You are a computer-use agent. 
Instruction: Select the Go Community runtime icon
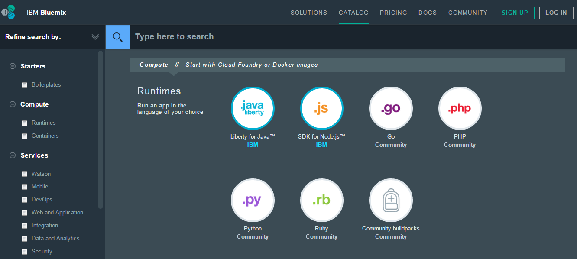click(x=391, y=108)
